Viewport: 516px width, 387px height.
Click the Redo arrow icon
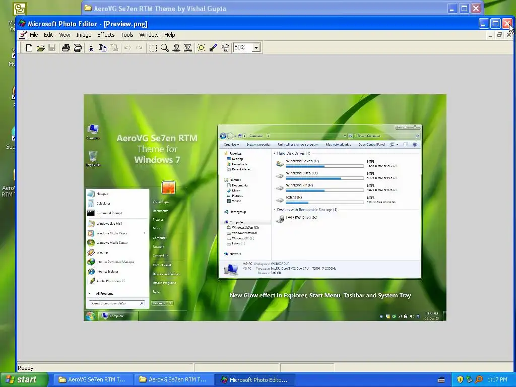click(139, 48)
